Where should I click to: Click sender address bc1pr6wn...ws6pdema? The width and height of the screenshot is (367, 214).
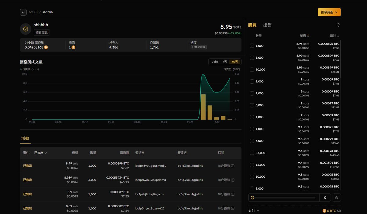(150, 180)
